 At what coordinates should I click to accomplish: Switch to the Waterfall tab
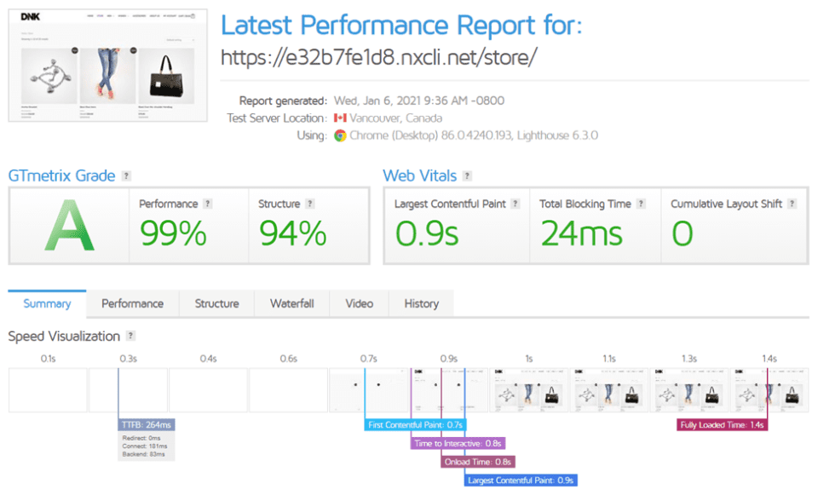(291, 303)
